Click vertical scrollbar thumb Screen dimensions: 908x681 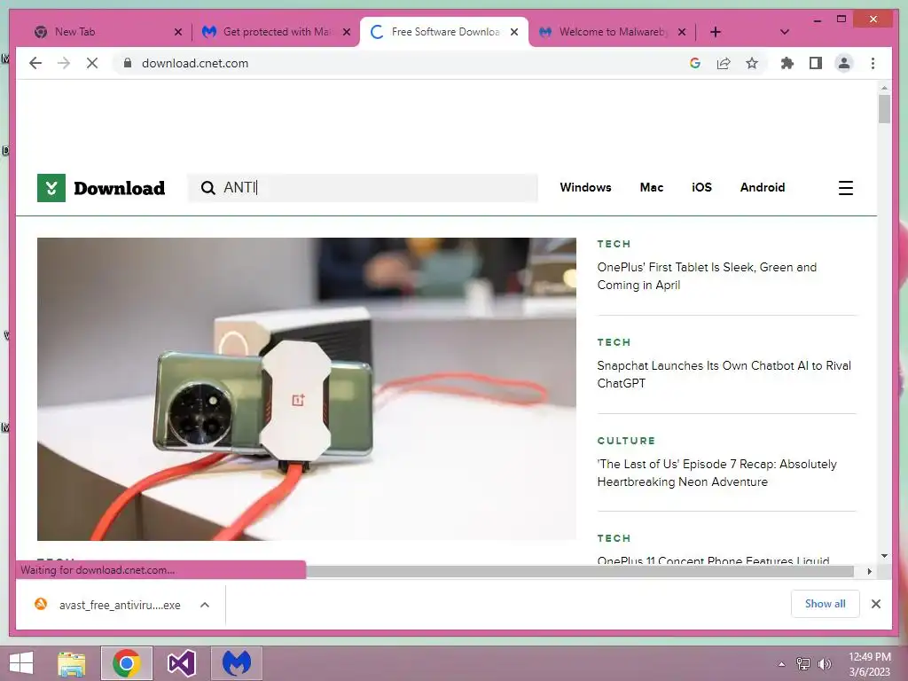(x=884, y=109)
